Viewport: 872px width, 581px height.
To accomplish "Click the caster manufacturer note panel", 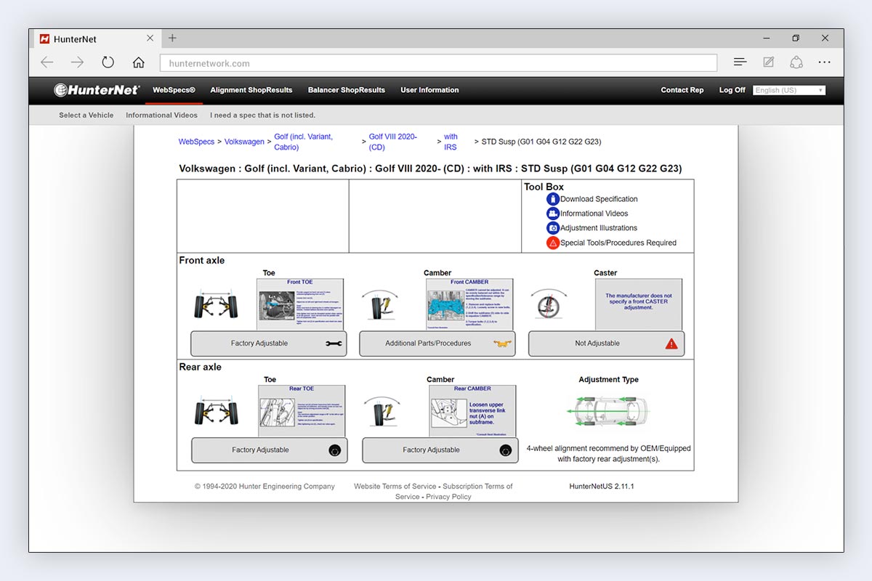I will tap(639, 304).
